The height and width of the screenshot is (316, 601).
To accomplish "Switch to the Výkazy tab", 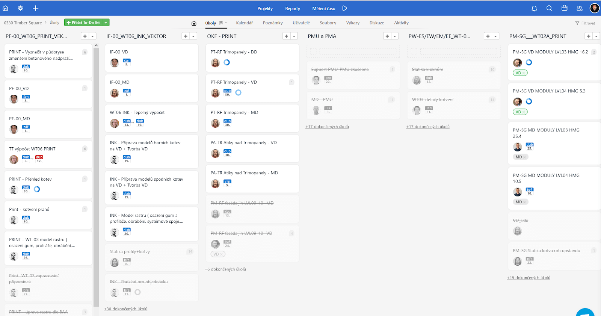I will pos(353,23).
